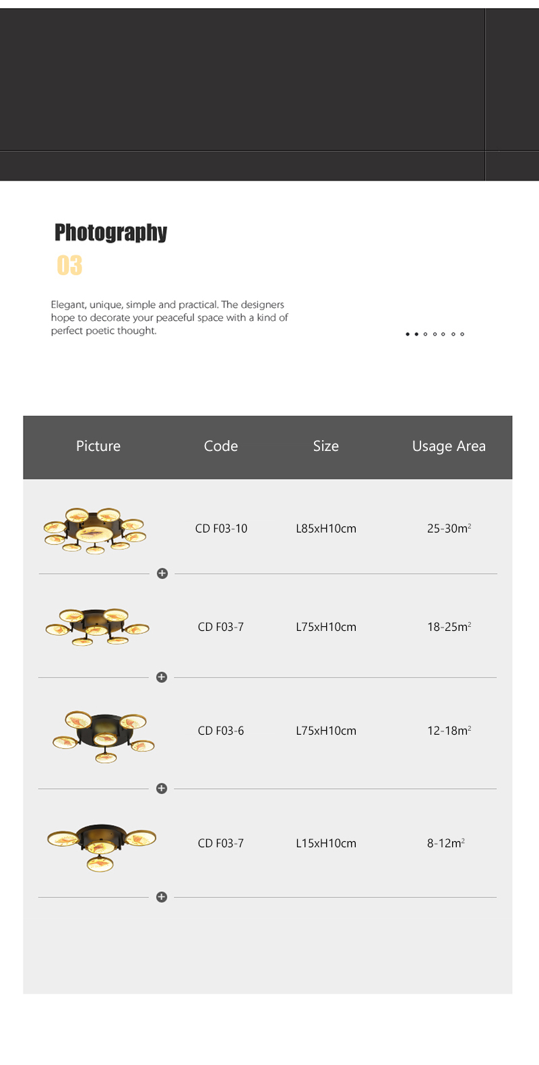Click the Photography heading
Viewport: 539px width, 1065px height.
(111, 233)
